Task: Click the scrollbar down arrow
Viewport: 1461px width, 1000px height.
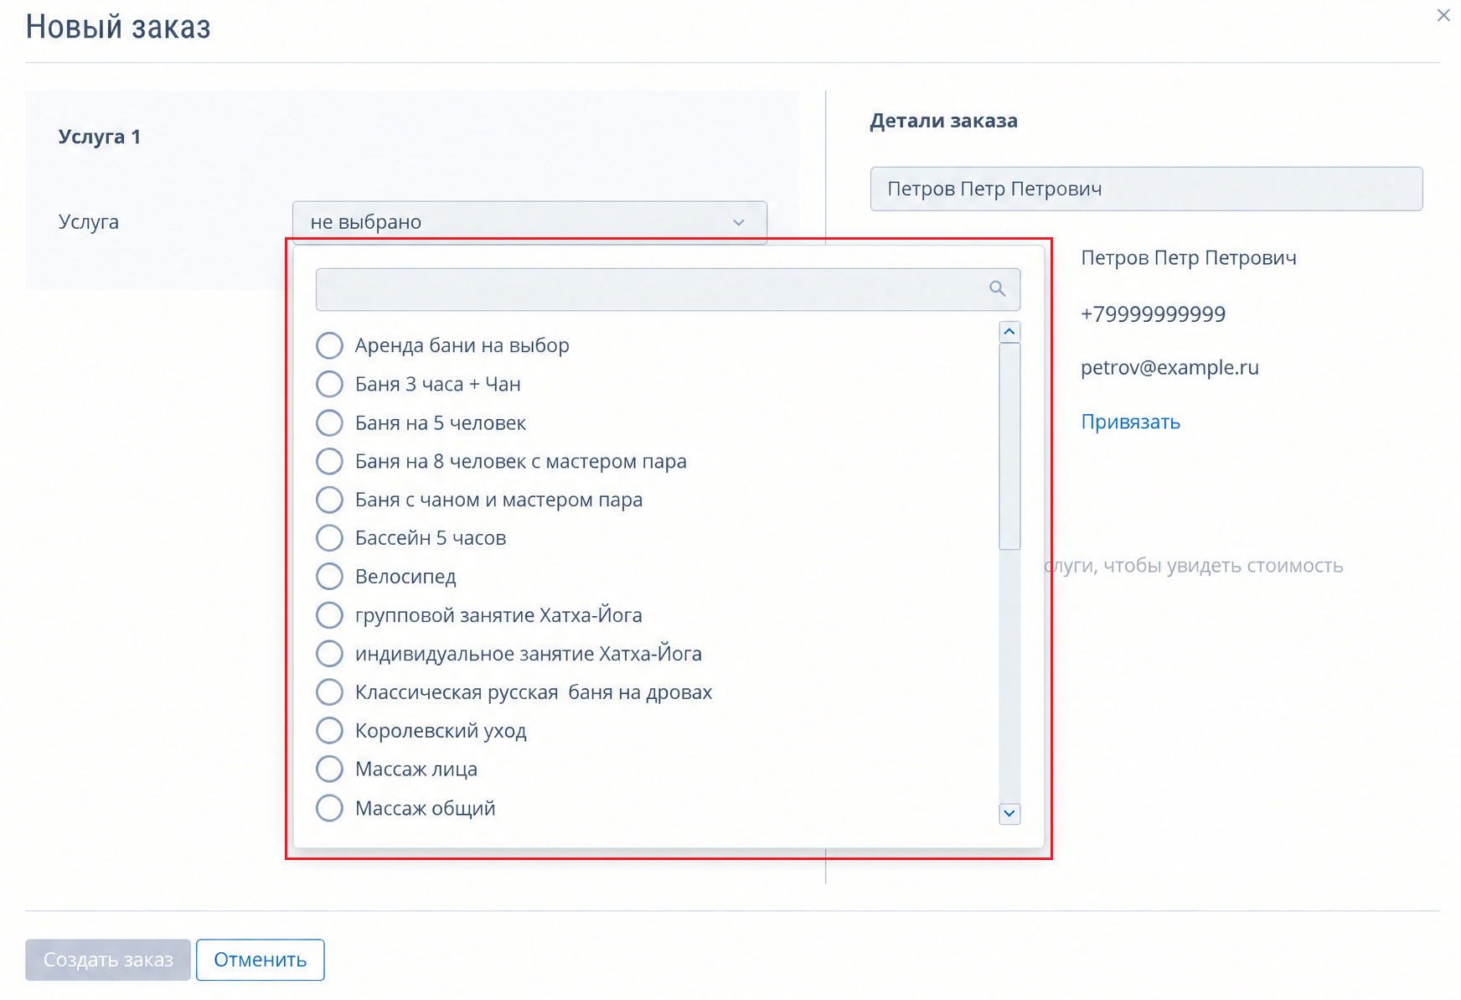Action: pyautogui.click(x=1009, y=813)
